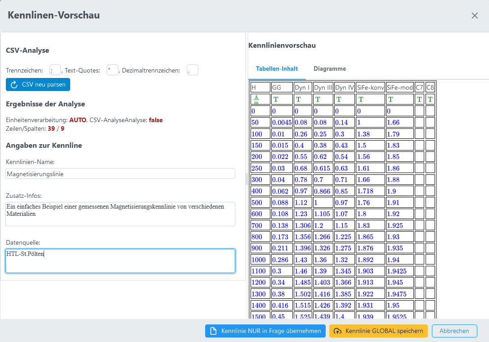
Task: Focus the Trennzeichen input field
Action: coord(55,70)
